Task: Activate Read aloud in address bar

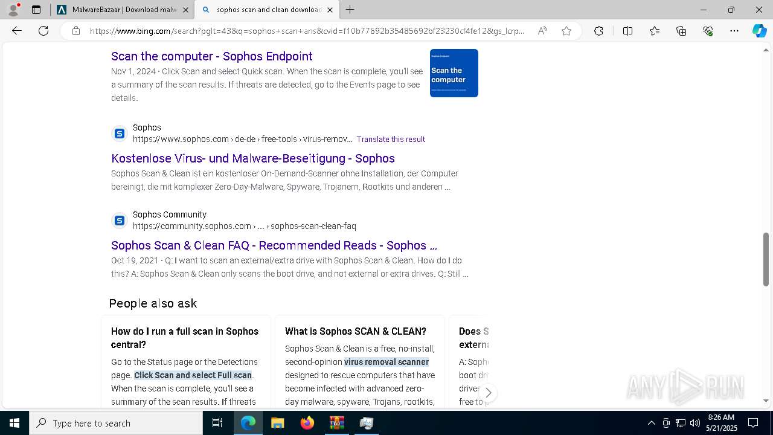Action: 542,31
